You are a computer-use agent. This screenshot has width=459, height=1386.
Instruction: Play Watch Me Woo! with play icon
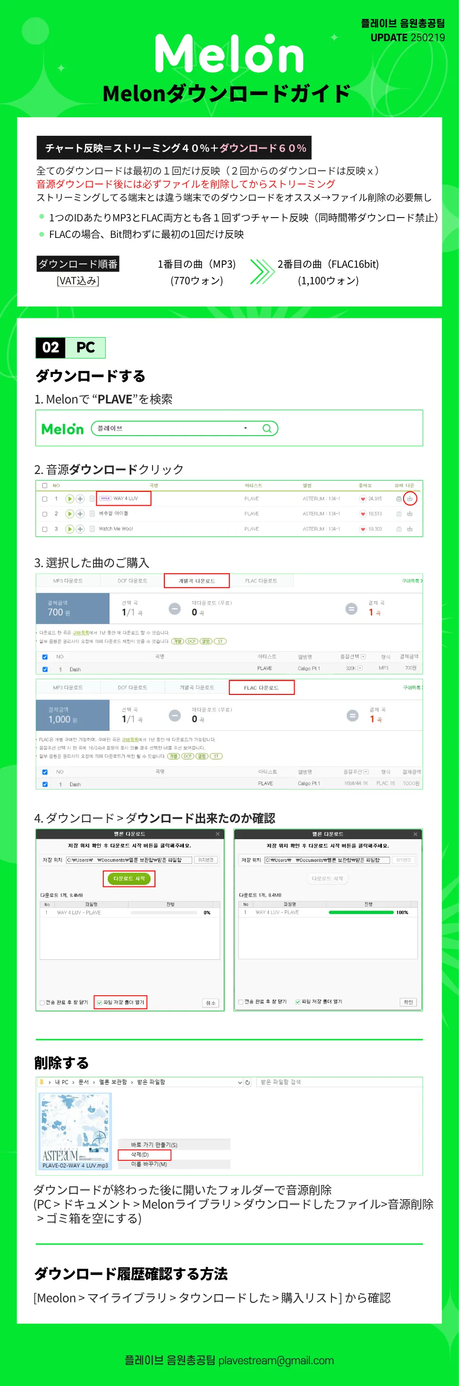pyautogui.click(x=69, y=529)
